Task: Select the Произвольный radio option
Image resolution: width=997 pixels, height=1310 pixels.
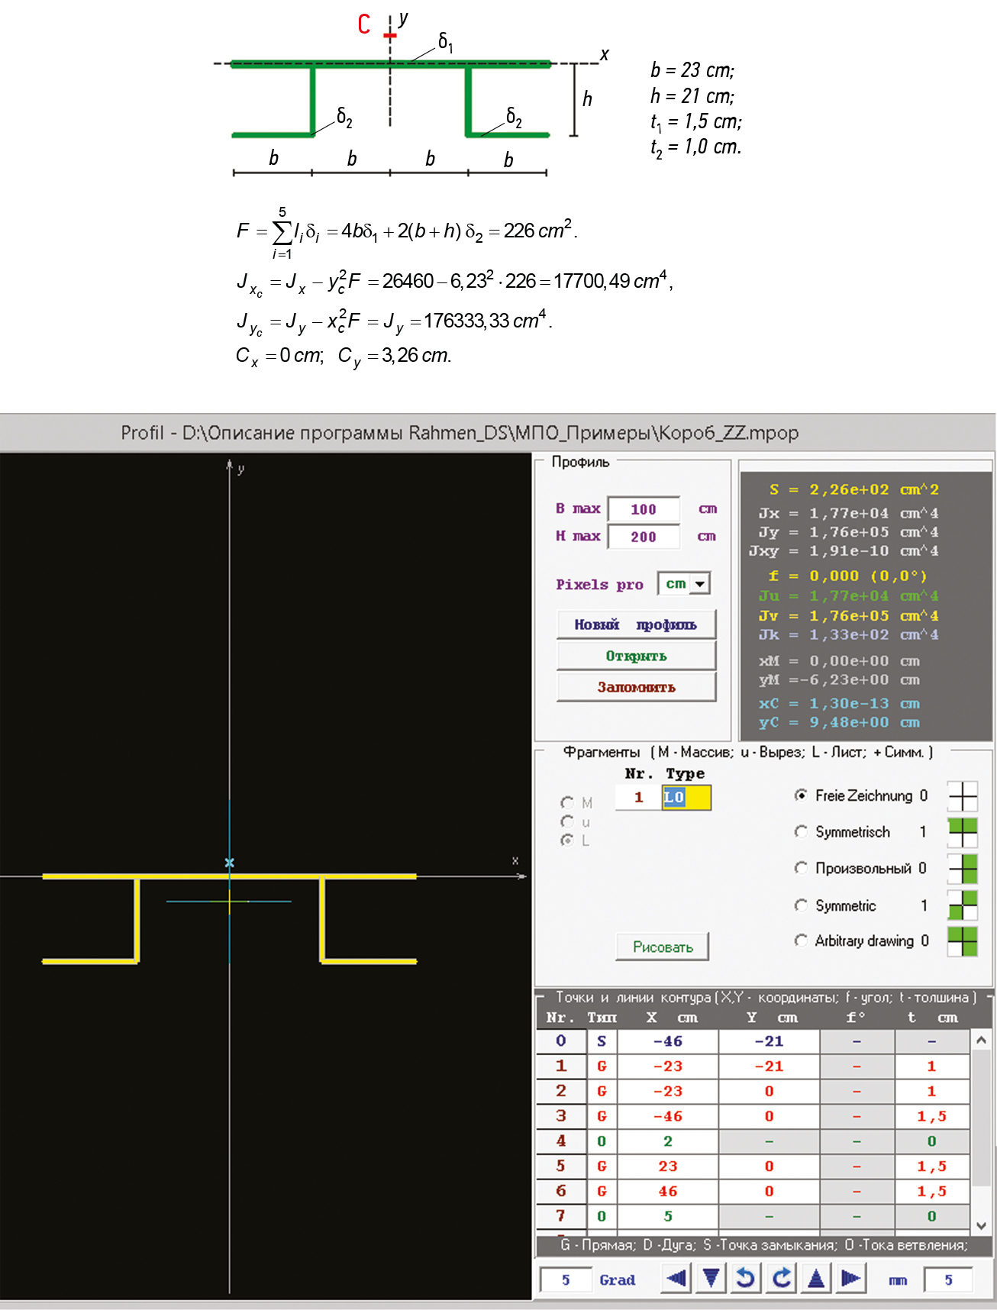Action: tap(801, 868)
